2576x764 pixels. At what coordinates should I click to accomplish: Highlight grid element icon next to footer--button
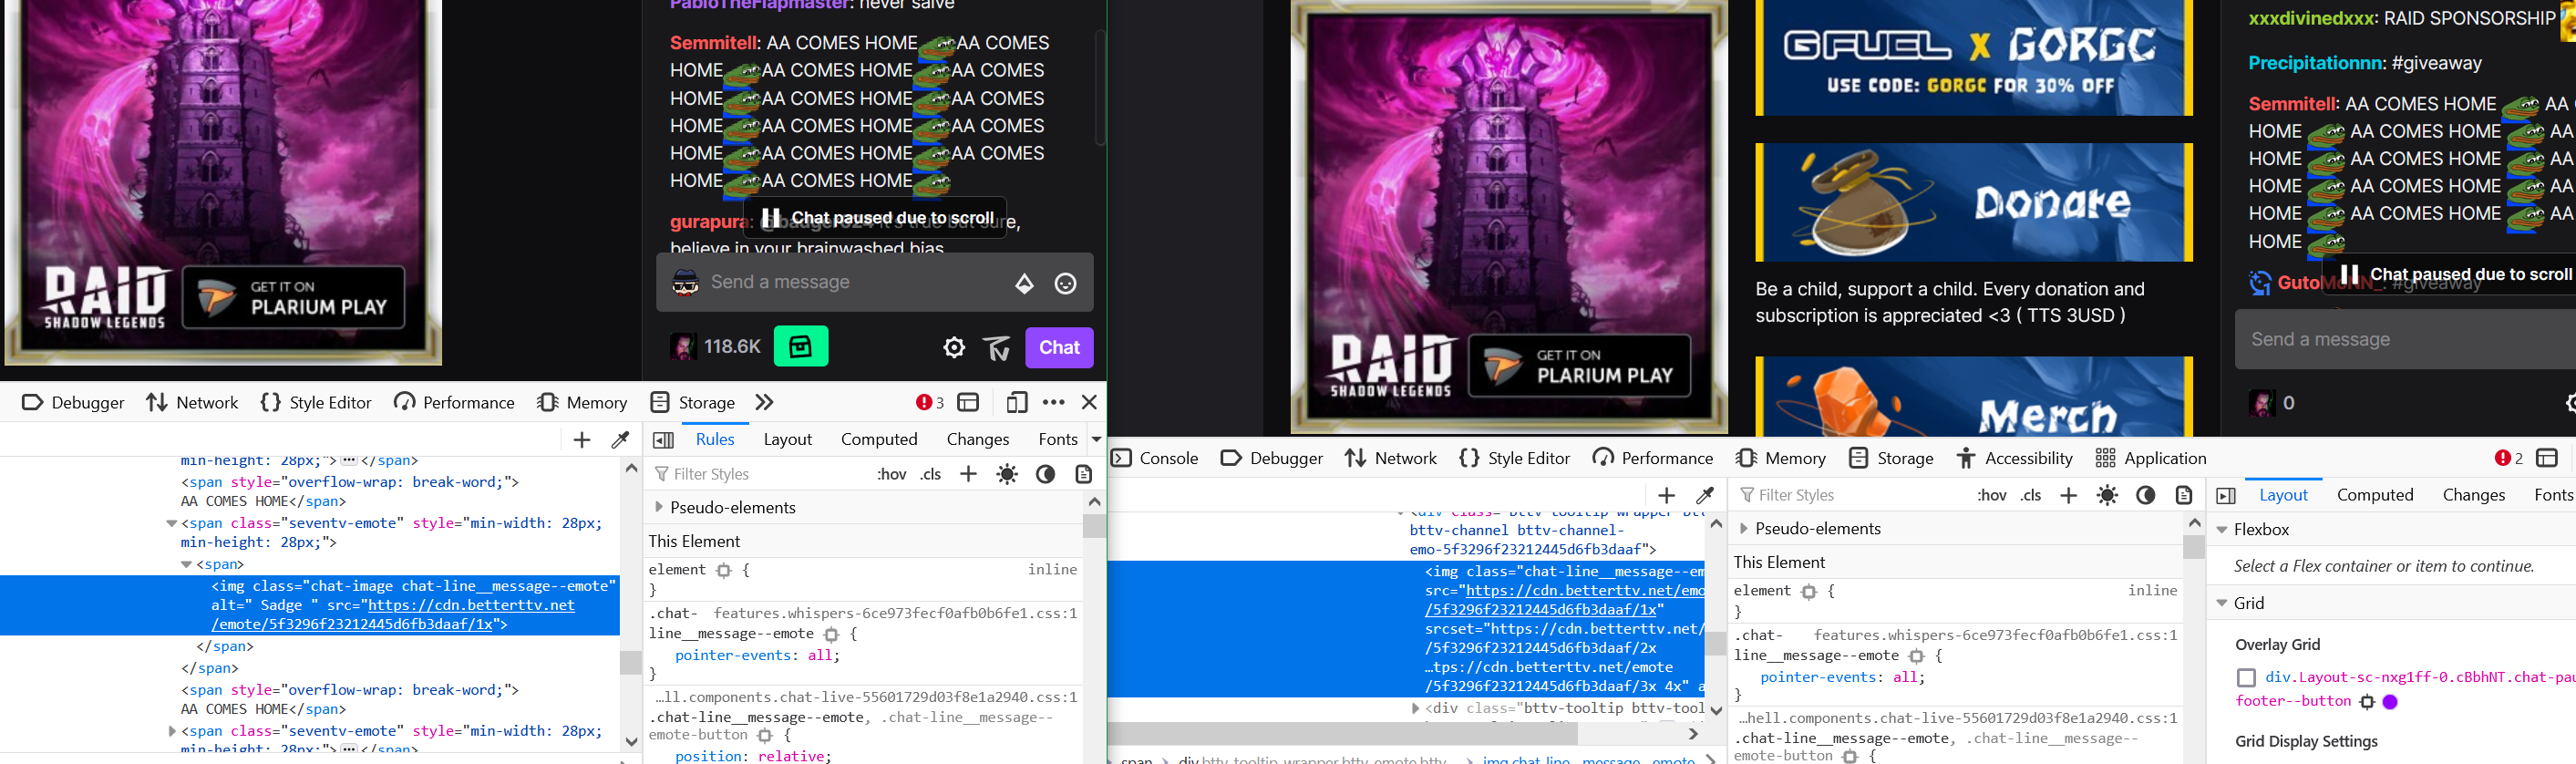(x=2367, y=701)
